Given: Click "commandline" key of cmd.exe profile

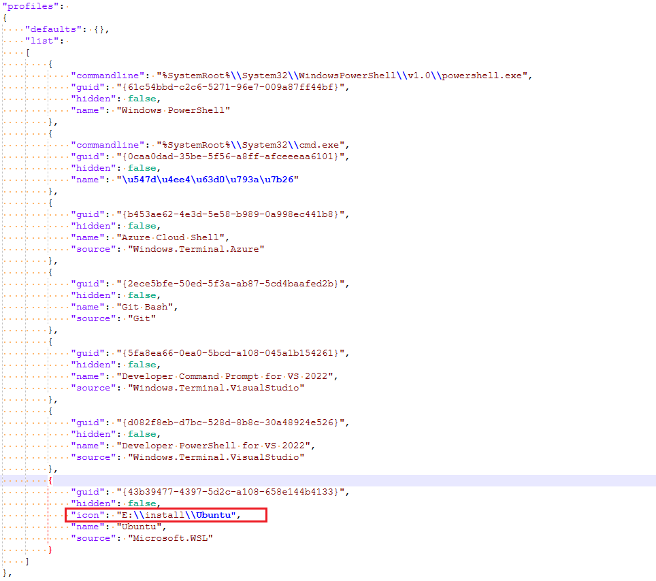Looking at the screenshot, I should (x=108, y=145).
